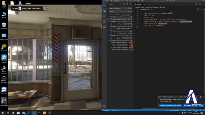Open notification gear settings icon

(201, 97)
